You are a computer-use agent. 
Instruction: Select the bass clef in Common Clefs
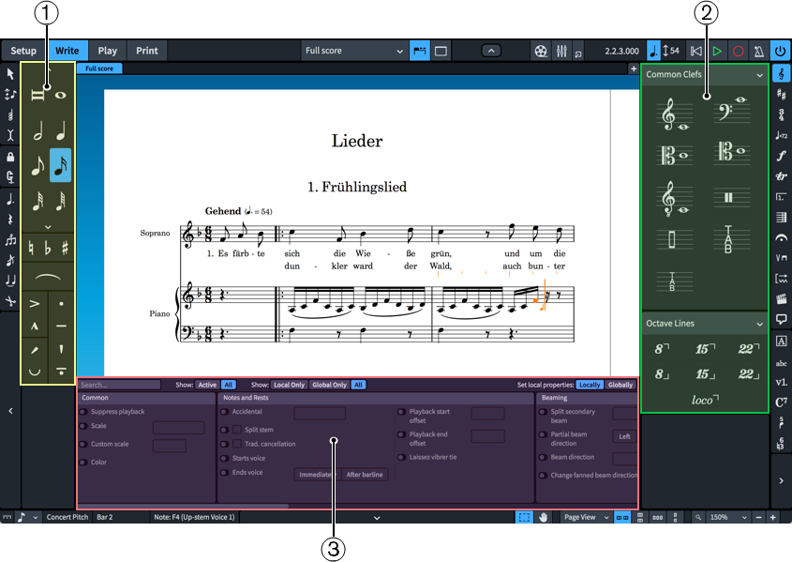[734, 114]
